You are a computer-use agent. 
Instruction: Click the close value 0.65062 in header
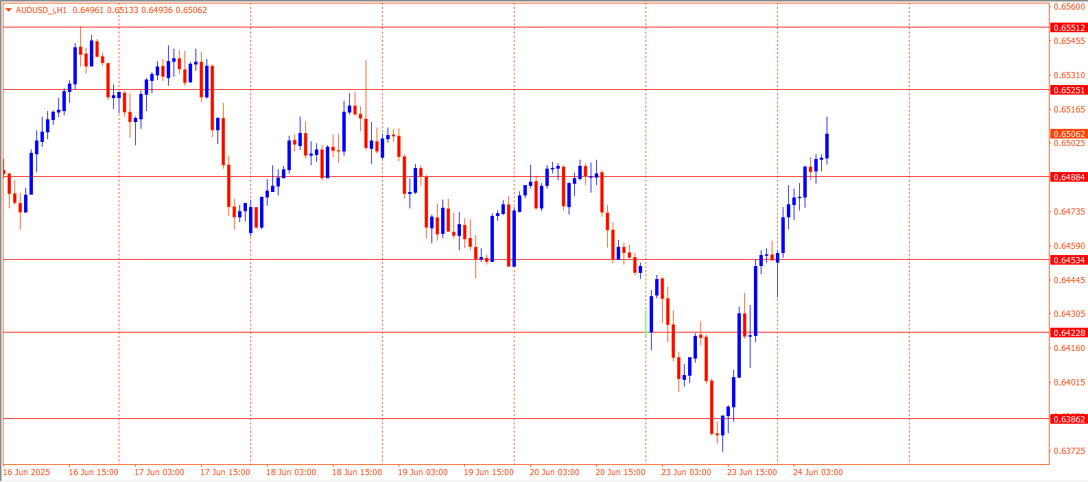tap(191, 10)
